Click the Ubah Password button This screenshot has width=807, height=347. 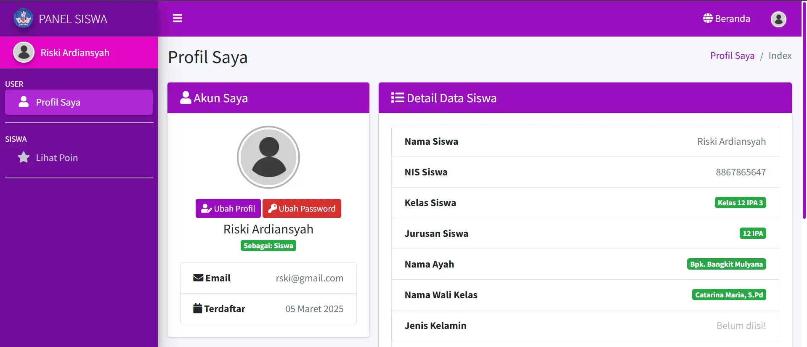click(302, 208)
